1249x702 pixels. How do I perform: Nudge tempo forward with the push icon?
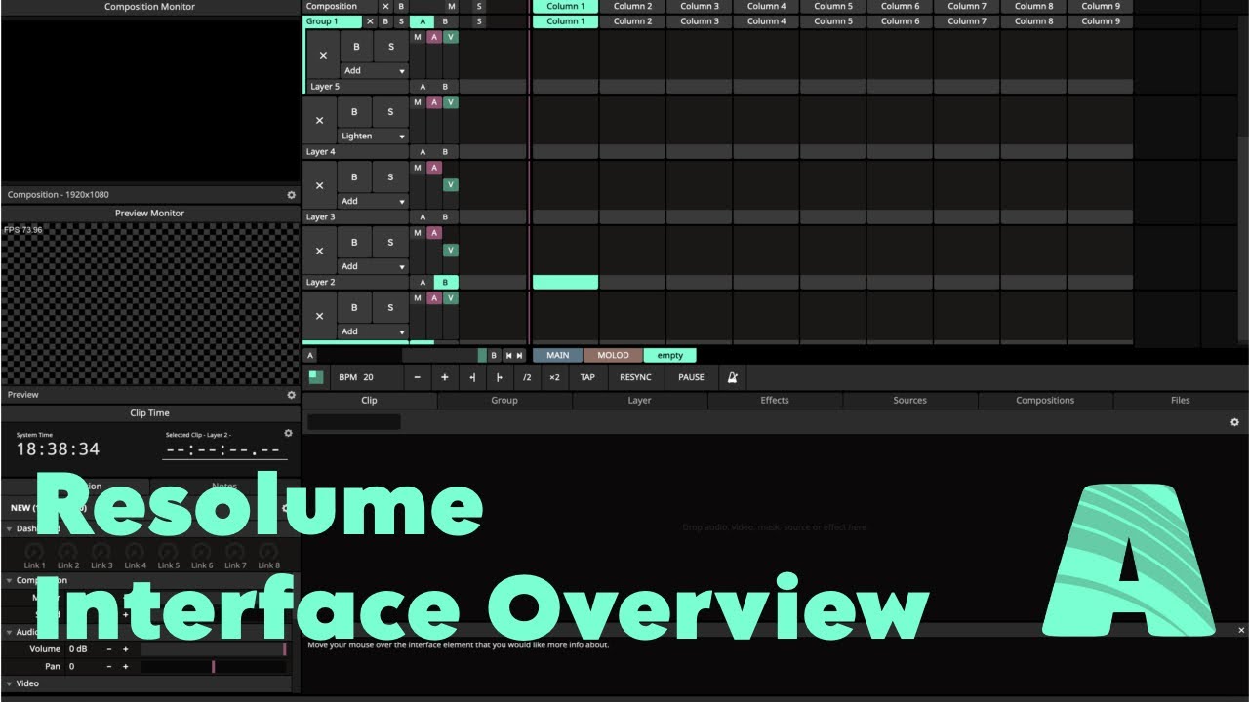(x=500, y=377)
